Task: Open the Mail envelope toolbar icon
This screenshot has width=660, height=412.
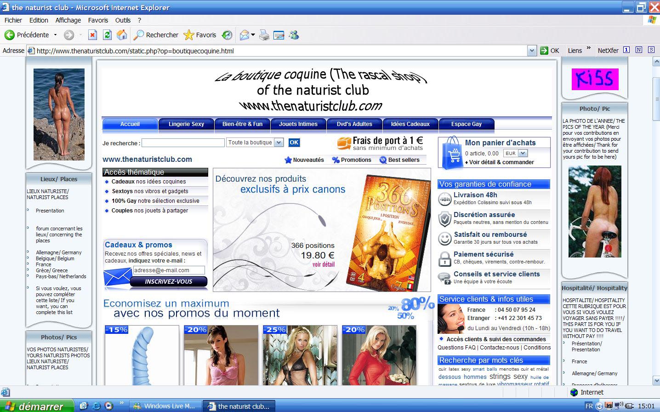Action: (x=245, y=35)
